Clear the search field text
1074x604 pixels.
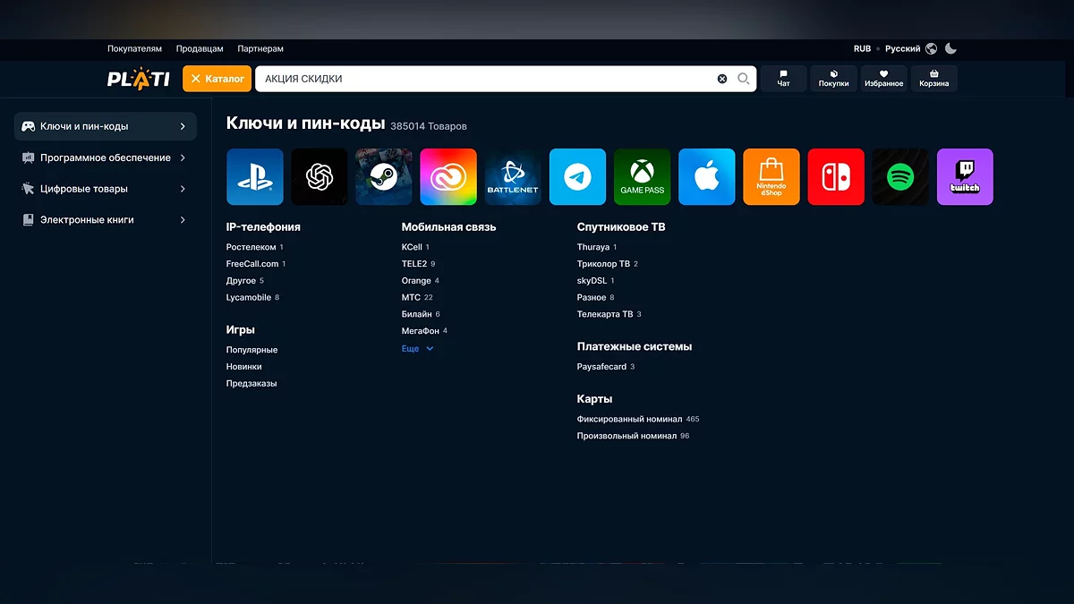722,79
